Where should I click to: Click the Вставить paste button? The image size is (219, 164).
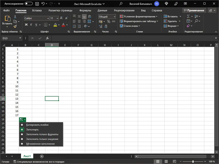pyautogui.click(x=7, y=21)
